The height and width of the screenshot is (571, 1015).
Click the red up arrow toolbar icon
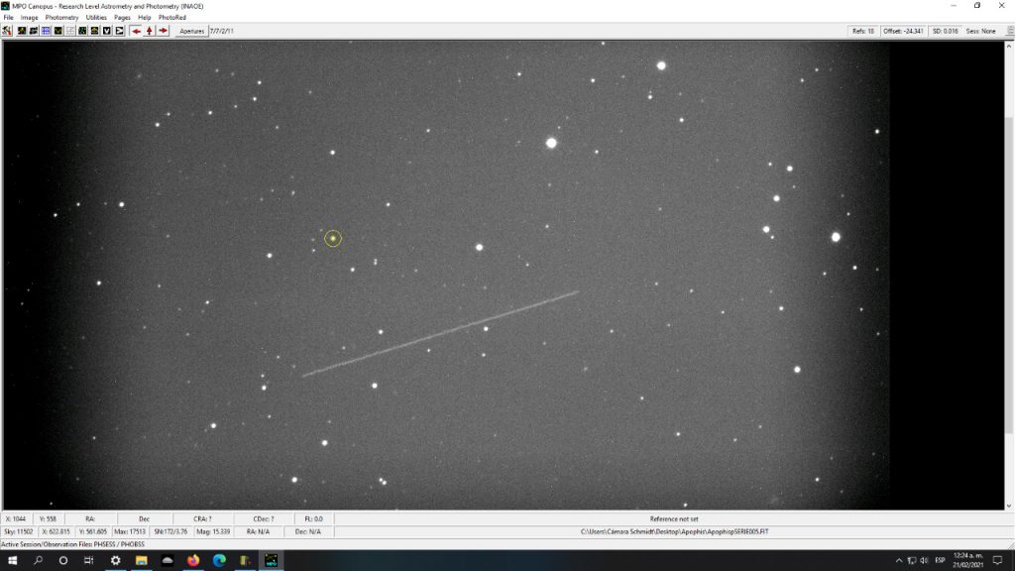click(x=150, y=31)
